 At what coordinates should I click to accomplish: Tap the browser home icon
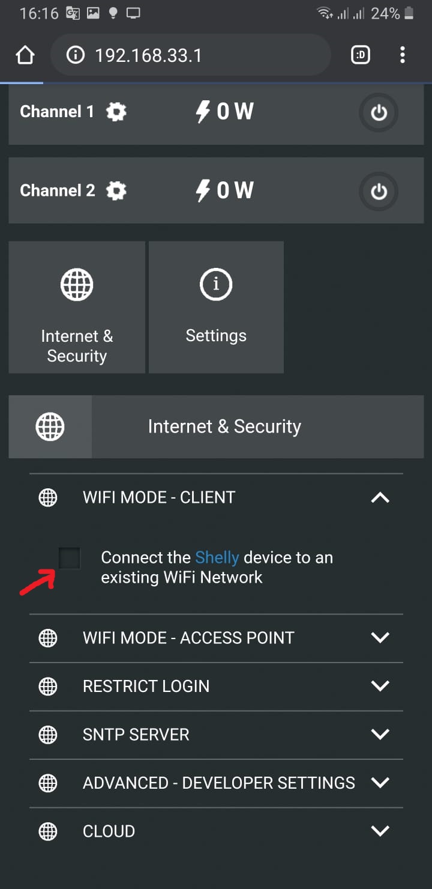pyautogui.click(x=25, y=56)
